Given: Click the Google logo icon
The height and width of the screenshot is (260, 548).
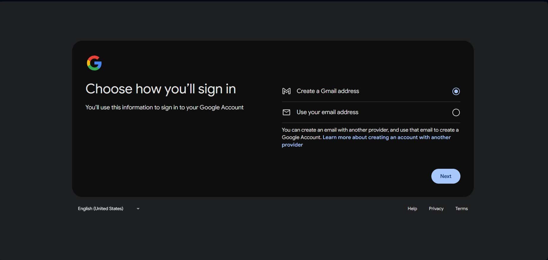Looking at the screenshot, I should coord(94,63).
